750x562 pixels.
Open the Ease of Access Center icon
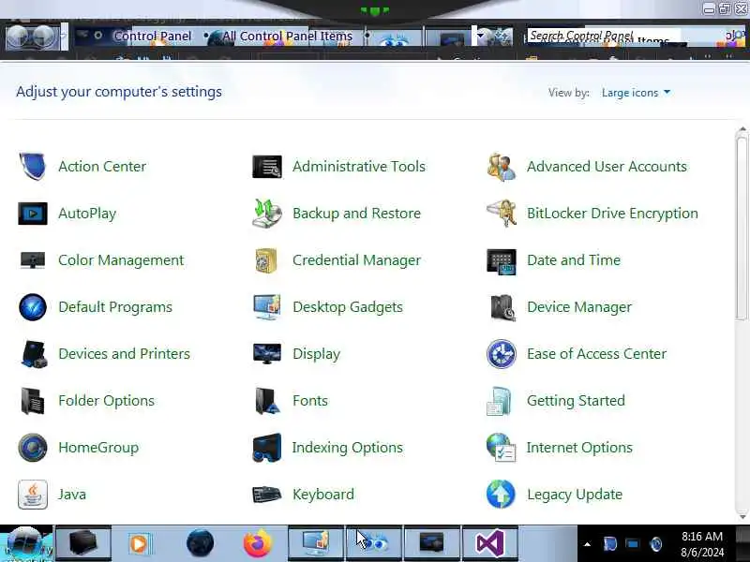pyautogui.click(x=502, y=354)
